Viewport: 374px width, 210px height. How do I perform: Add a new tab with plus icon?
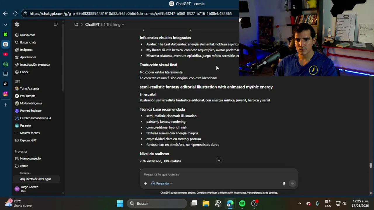pos(5,105)
